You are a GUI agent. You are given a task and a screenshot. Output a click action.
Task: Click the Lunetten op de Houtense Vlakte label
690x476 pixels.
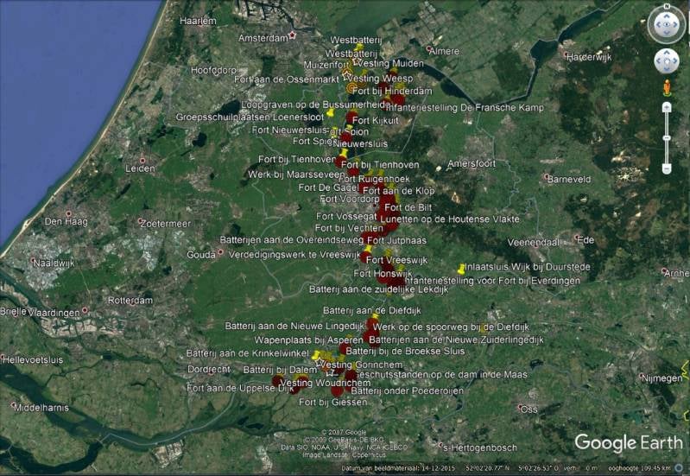click(x=450, y=219)
